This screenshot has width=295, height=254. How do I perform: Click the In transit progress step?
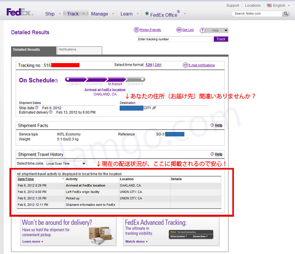tap(115, 84)
